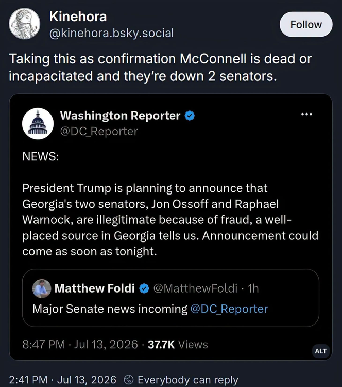Viewport: 342px width, 387px height.
Task: Open the @kinehora.bsky.social handle
Action: tap(111, 33)
